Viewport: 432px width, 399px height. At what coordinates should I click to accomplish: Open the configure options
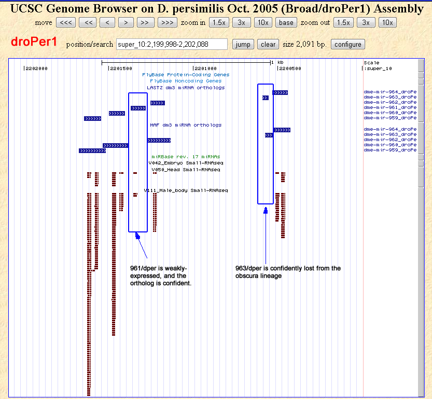(348, 44)
